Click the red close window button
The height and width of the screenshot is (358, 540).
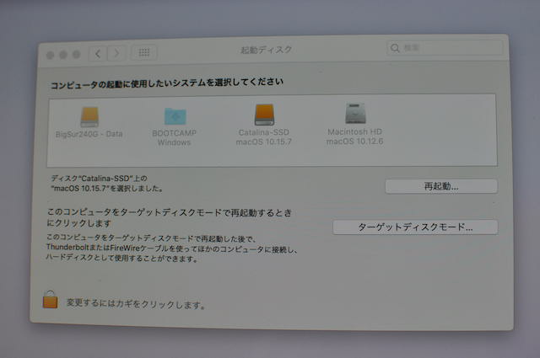click(51, 55)
